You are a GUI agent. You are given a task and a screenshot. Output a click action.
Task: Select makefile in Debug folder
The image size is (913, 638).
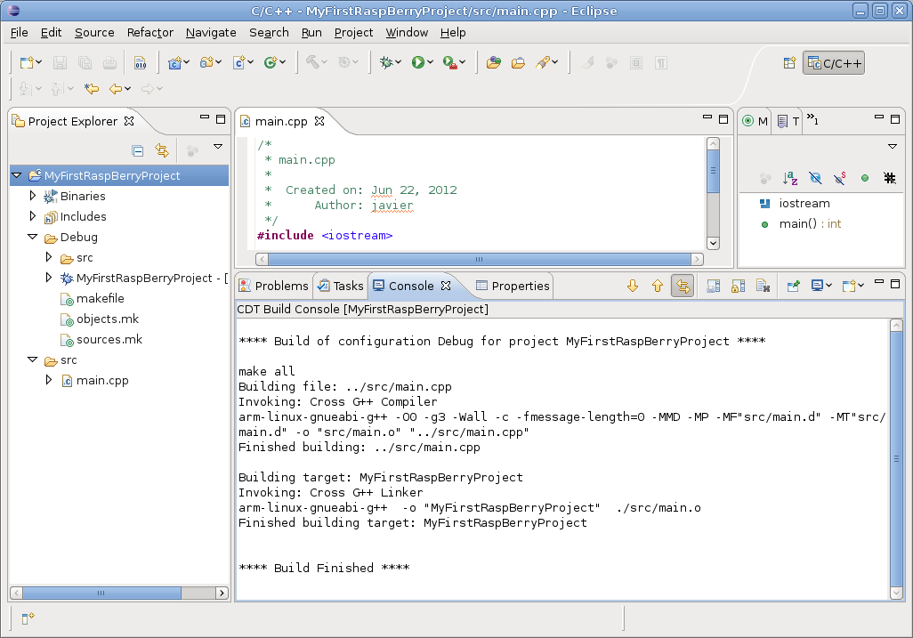pos(101,298)
